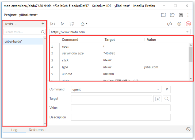Select the set window size row
The width and height of the screenshot is (195, 140).
click(119, 53)
